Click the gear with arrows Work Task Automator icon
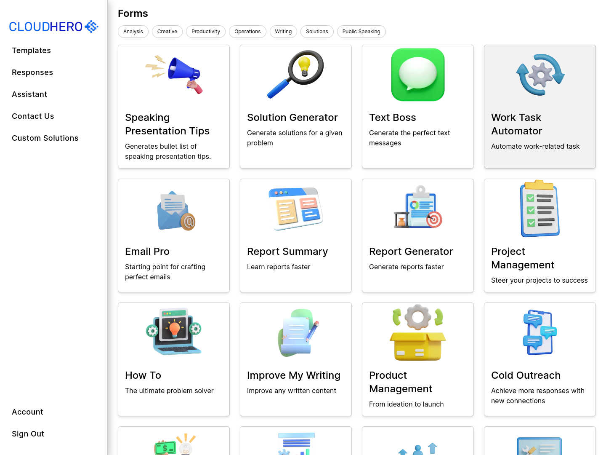606x455 pixels. [540, 75]
